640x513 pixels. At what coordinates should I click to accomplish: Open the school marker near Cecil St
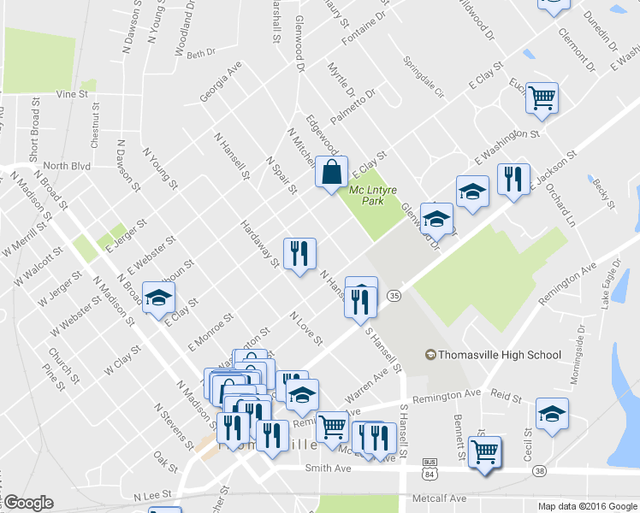[x=552, y=416]
